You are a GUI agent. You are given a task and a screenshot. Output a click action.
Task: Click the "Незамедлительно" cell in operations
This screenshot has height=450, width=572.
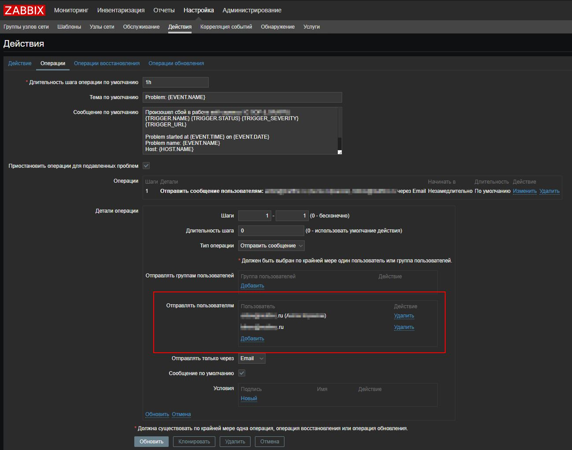click(x=450, y=191)
